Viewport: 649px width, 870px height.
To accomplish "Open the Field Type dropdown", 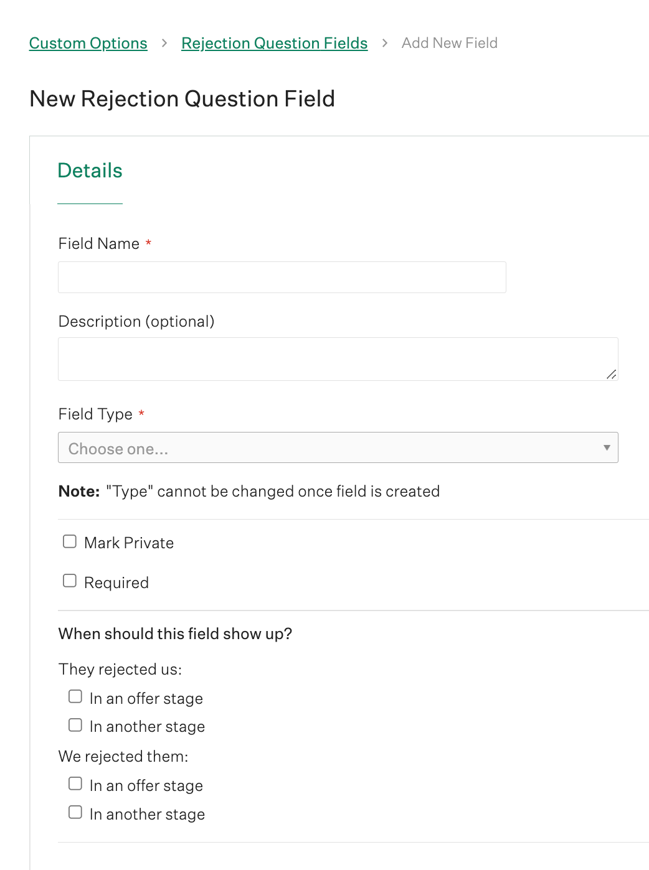I will (338, 447).
